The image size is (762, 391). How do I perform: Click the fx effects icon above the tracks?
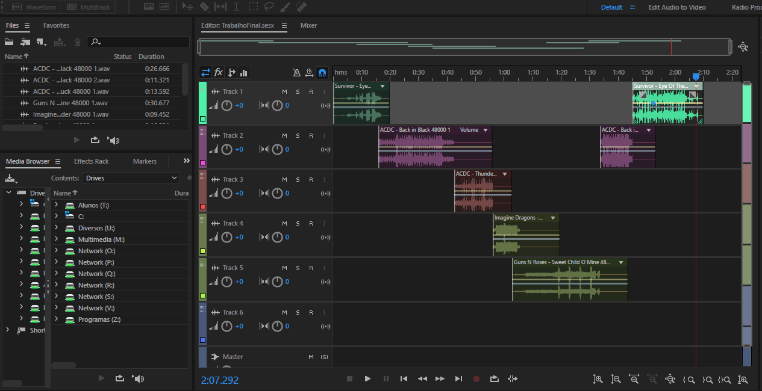point(219,73)
